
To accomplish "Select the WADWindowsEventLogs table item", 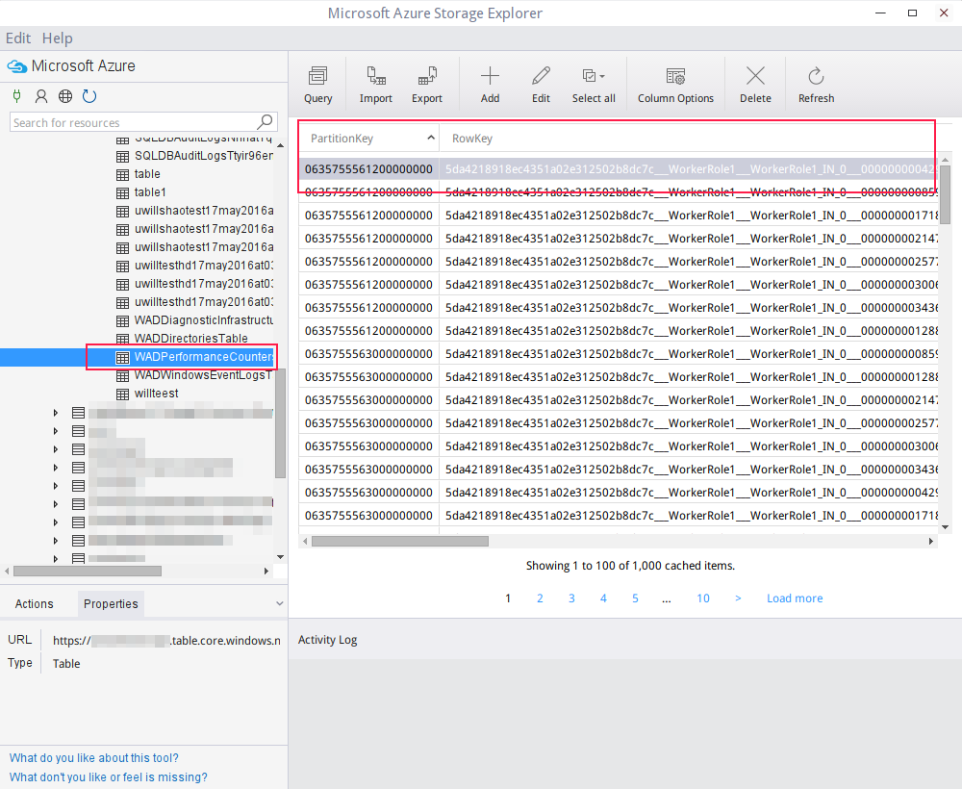I will (203, 375).
